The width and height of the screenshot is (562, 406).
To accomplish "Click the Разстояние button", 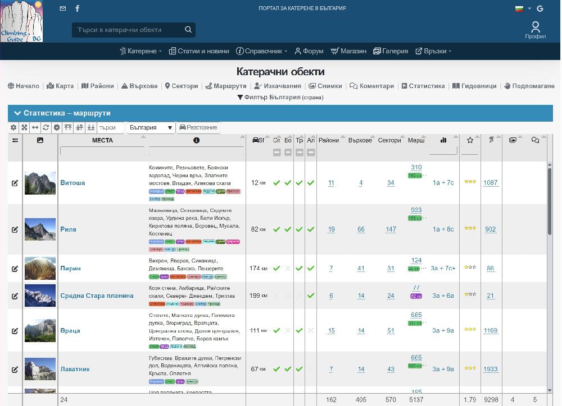I will tap(198, 128).
